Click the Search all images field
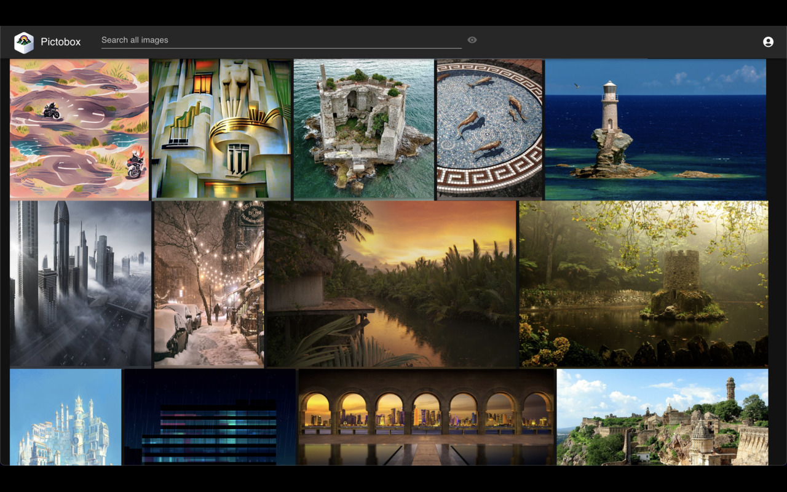Image resolution: width=787 pixels, height=492 pixels. click(281, 40)
